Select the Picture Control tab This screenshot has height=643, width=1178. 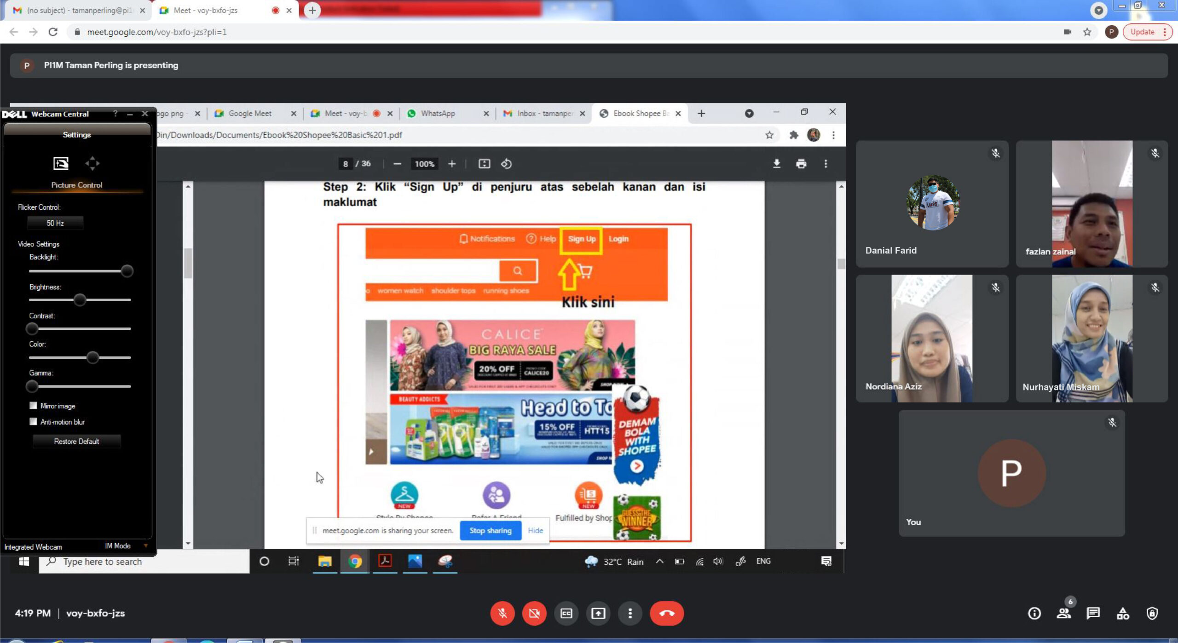[x=61, y=164]
